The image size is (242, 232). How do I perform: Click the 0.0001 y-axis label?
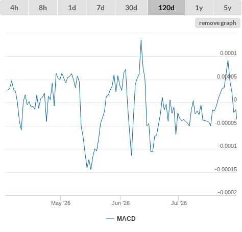(228, 53)
